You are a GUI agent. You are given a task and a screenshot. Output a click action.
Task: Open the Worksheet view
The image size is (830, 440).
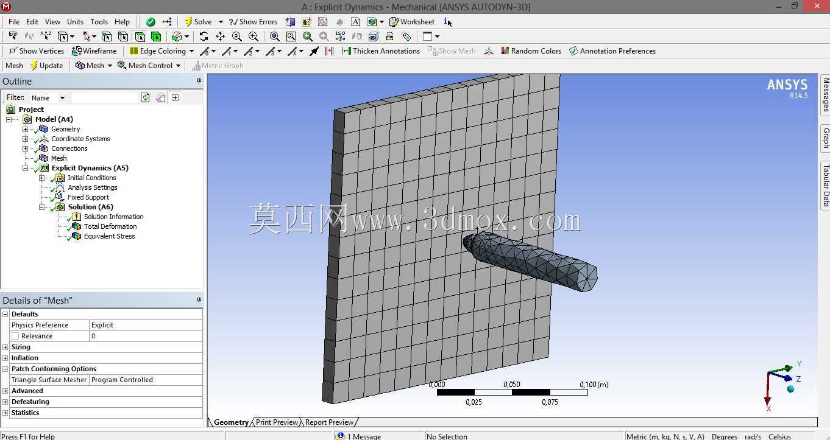tap(412, 22)
